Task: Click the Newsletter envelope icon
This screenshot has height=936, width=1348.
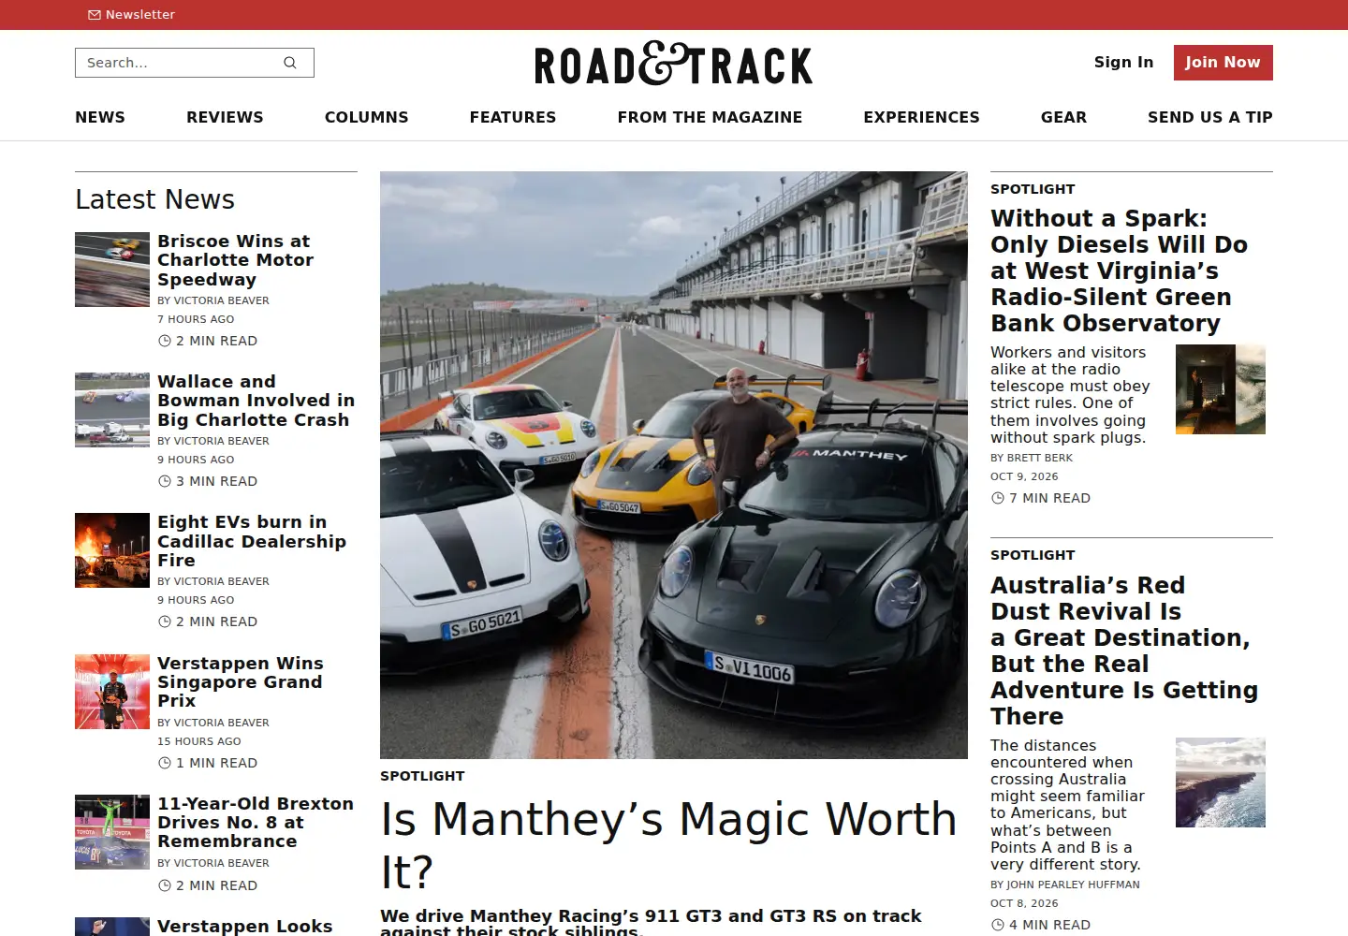Action: click(x=95, y=15)
